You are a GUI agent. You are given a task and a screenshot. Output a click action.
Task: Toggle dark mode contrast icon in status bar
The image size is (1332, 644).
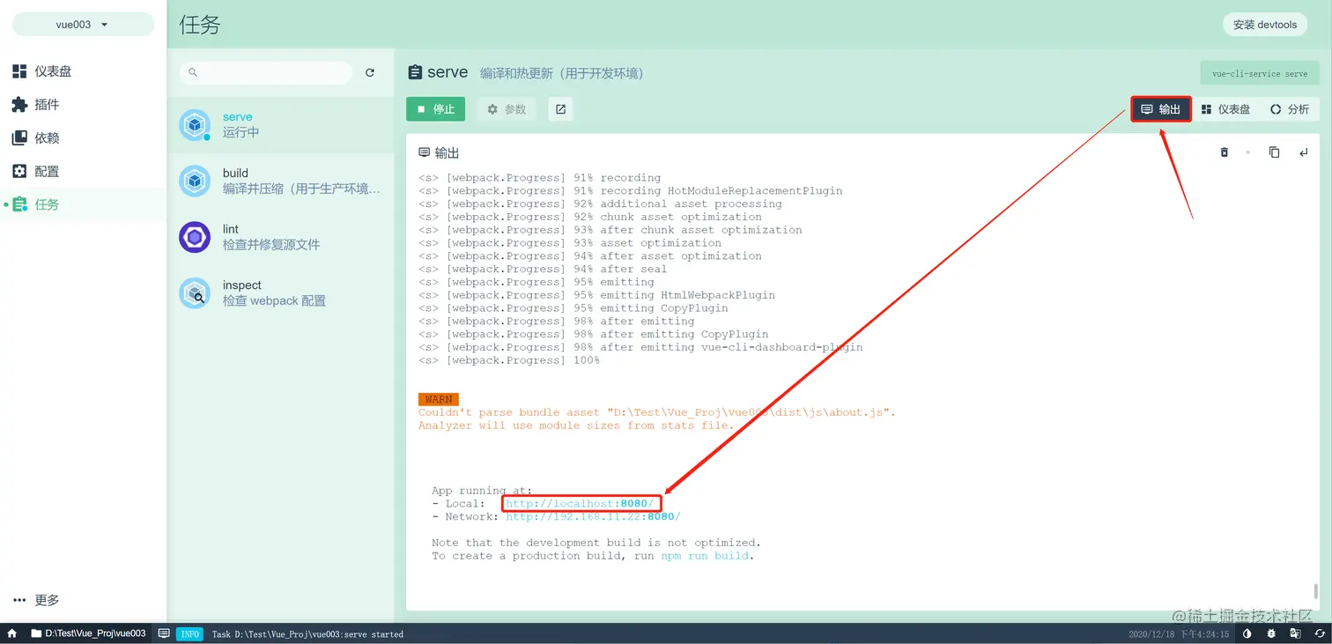1247,633
